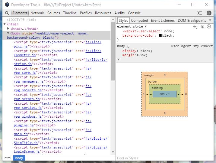Select the body breadcrumb
216x163 pixels.
(19, 158)
